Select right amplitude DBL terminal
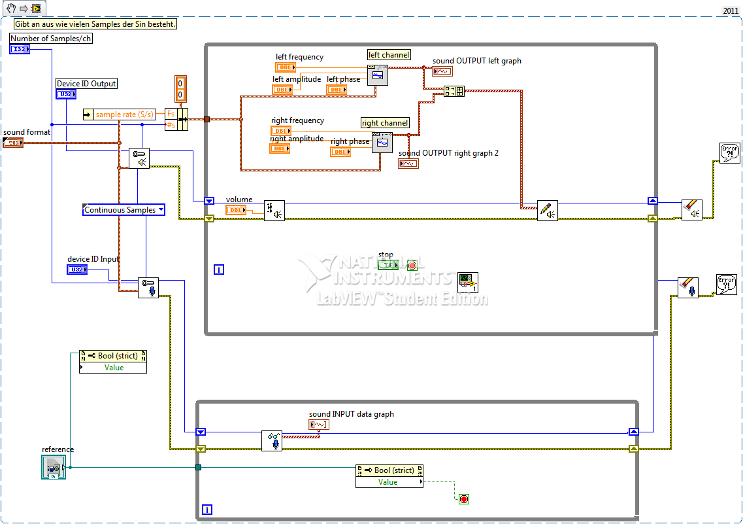 (280, 148)
